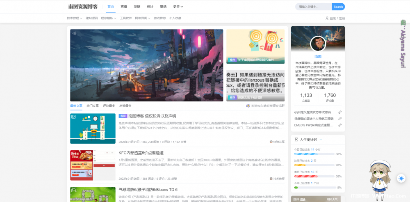
Task: Click the 2020年01月01日 article date
Action: [129, 142]
